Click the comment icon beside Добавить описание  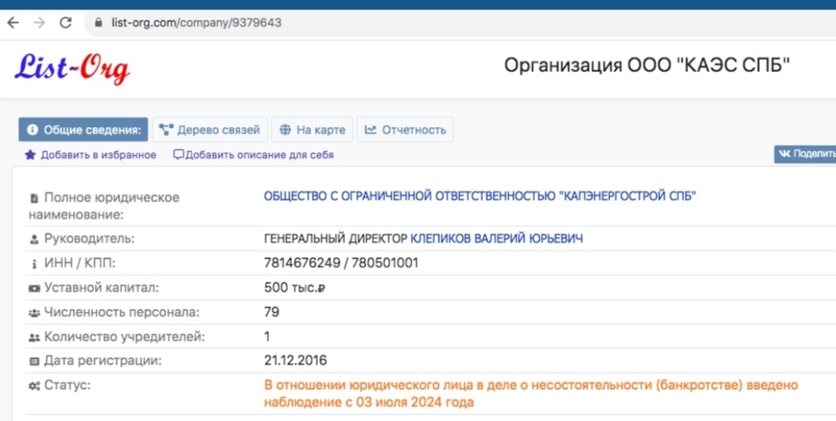coord(178,155)
